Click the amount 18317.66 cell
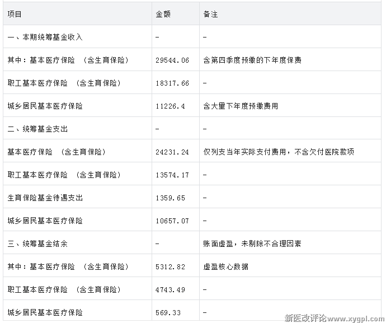 [172, 83]
